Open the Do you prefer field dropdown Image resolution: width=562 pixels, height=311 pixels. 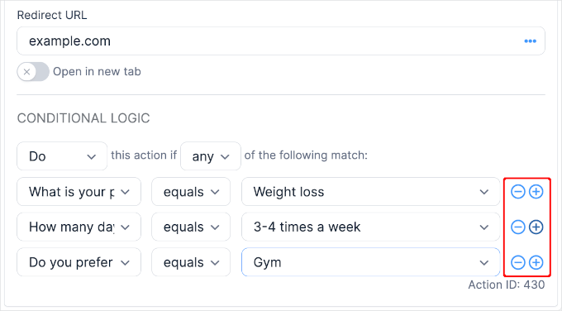(79, 262)
